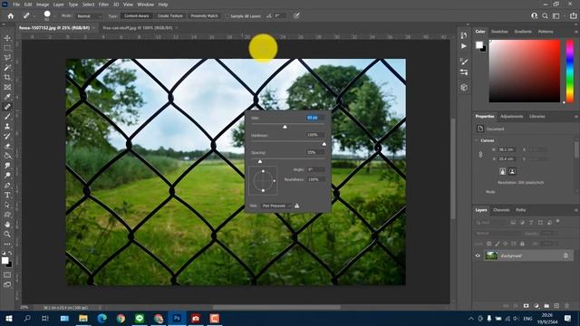
Task: Click the share icon at top right
Action: pyautogui.click(x=573, y=16)
